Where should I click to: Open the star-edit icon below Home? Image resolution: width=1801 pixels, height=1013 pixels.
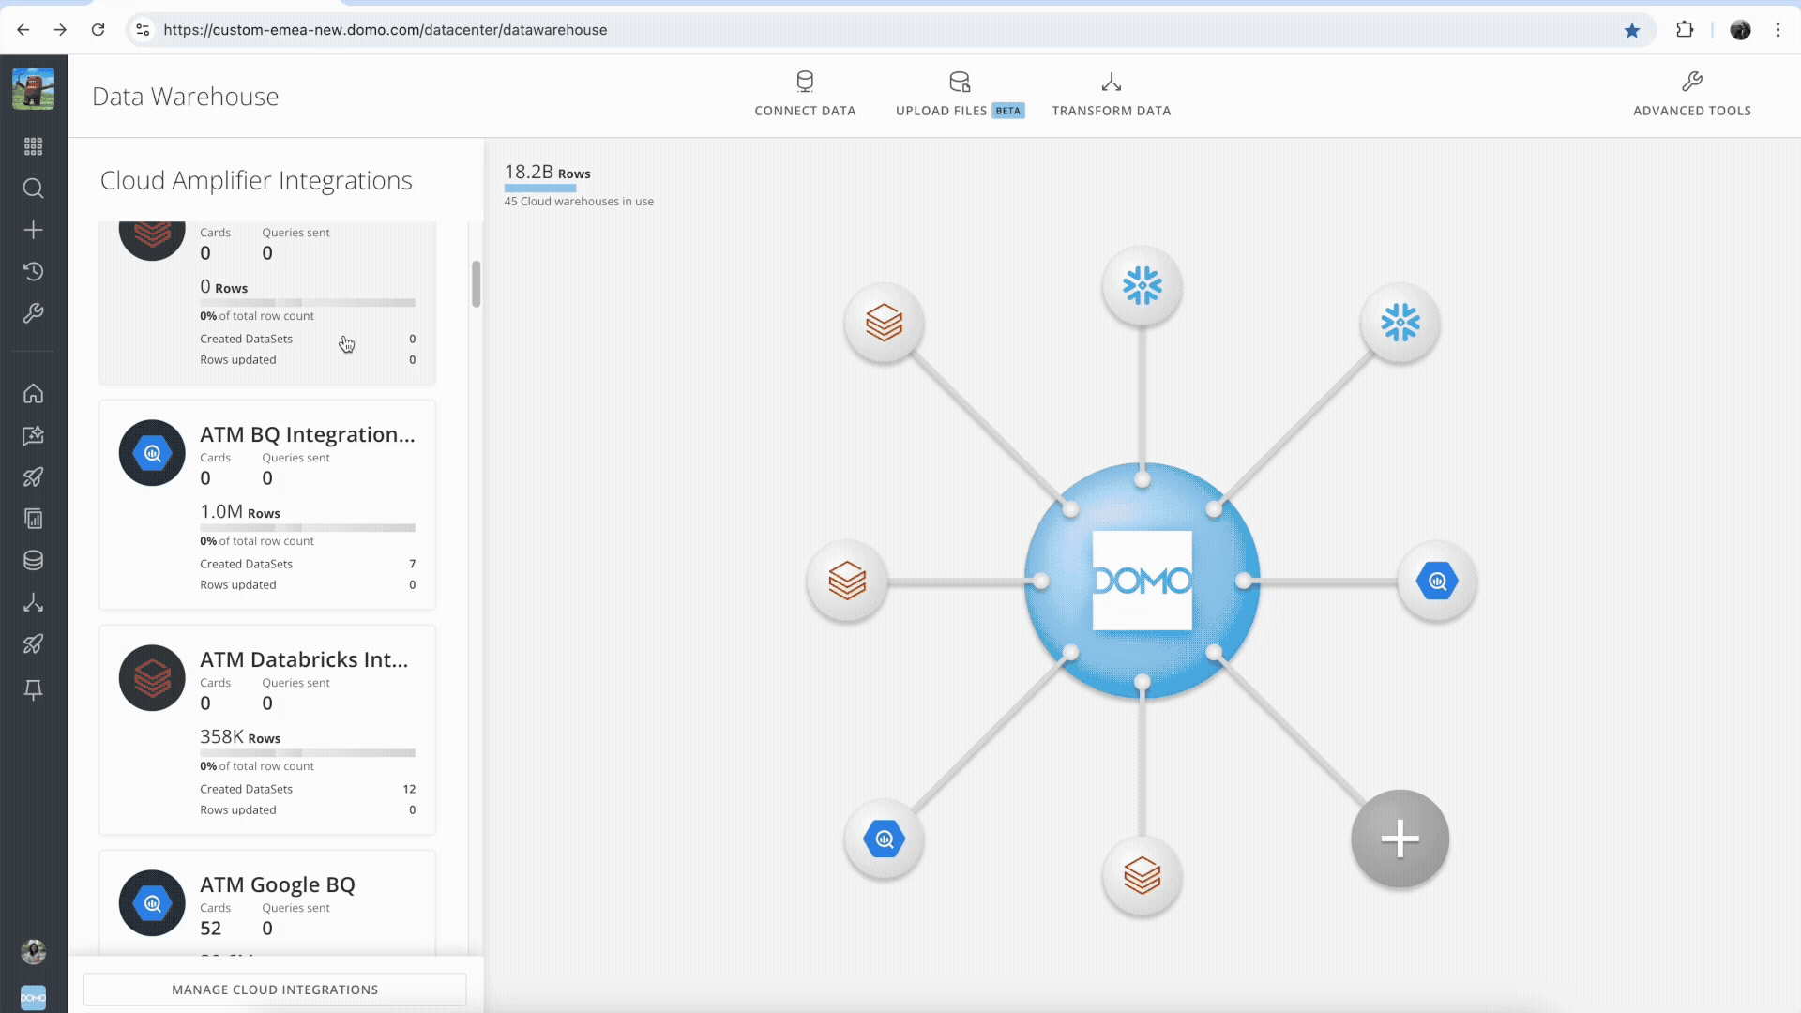tap(33, 435)
